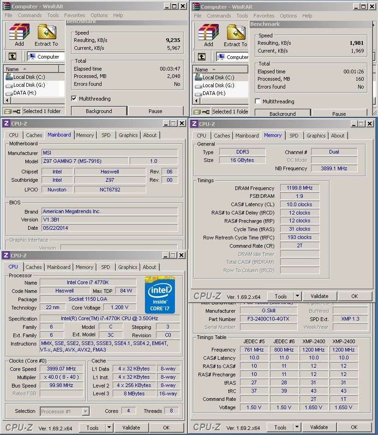Uncheck the enabled Multithreading checkbox
This screenshot has height=435, width=378.
[74, 99]
